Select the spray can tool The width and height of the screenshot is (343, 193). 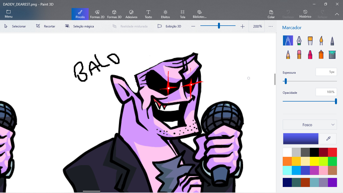321,54
